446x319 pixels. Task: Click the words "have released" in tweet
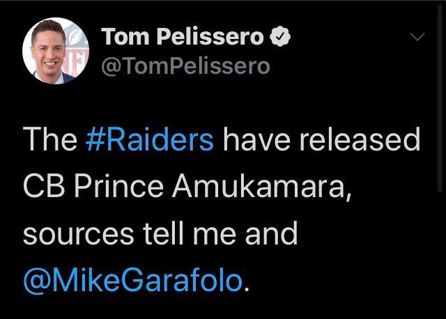(x=322, y=140)
